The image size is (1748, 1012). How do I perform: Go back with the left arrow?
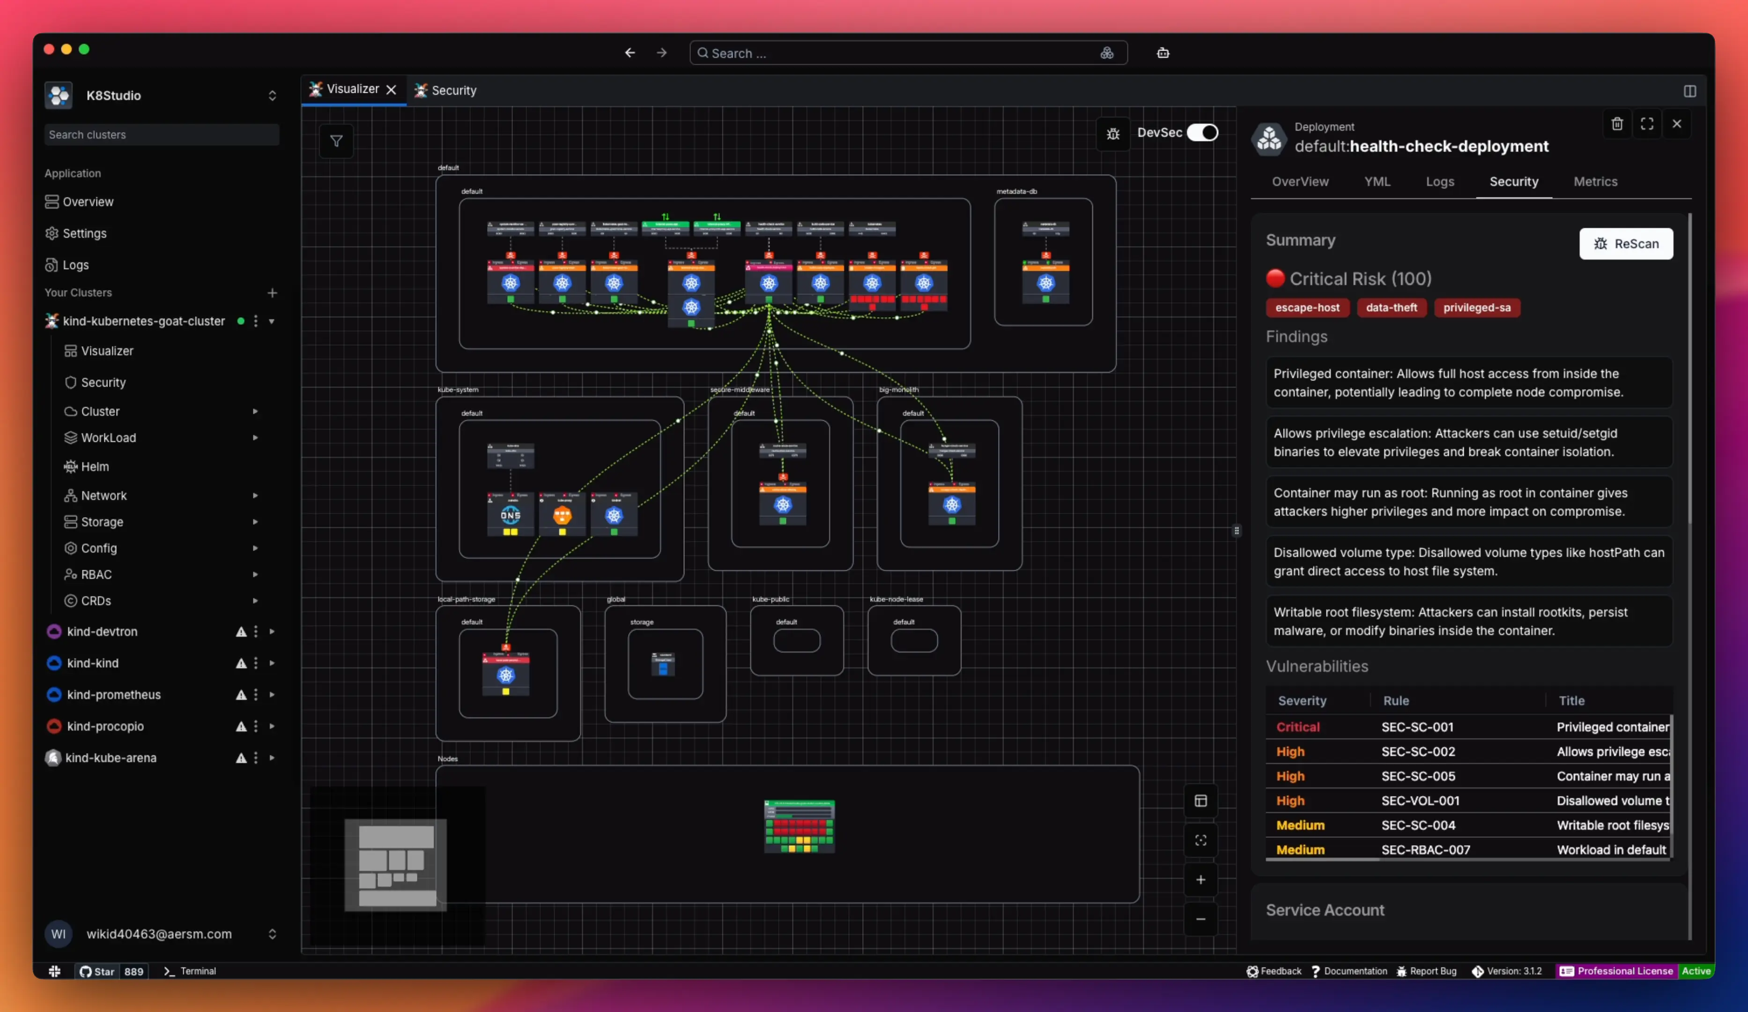point(630,53)
